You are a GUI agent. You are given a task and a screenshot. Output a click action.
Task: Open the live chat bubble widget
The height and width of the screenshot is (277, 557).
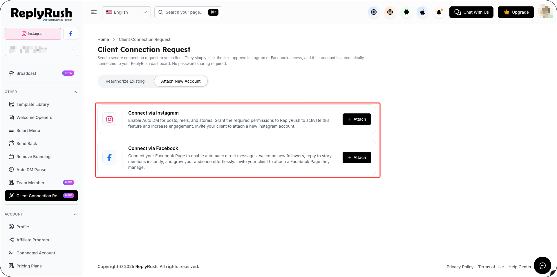(x=542, y=265)
